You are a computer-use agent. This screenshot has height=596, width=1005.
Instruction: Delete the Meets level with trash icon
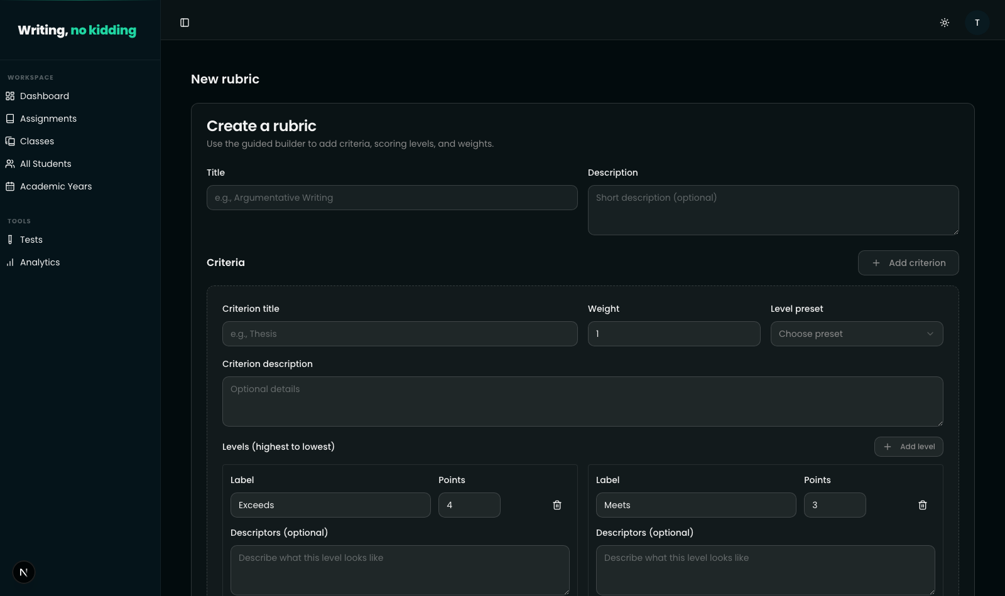click(x=923, y=505)
